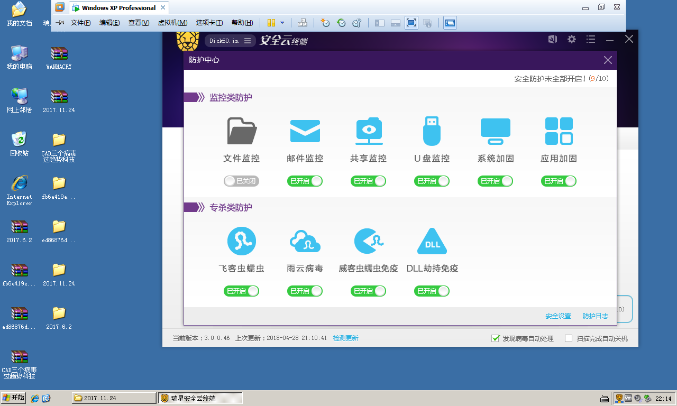The height and width of the screenshot is (406, 677).
Task: Click the taskbar clock showing 22:14
Action: click(663, 399)
